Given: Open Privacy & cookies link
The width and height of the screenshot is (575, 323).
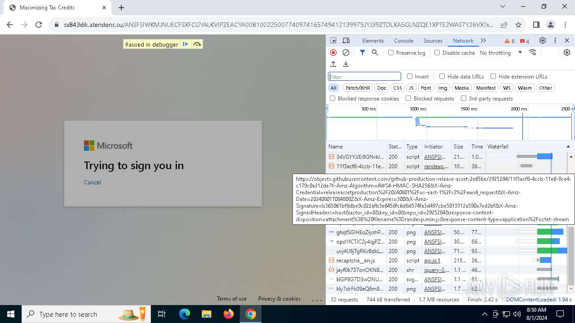Looking at the screenshot, I should (x=279, y=299).
